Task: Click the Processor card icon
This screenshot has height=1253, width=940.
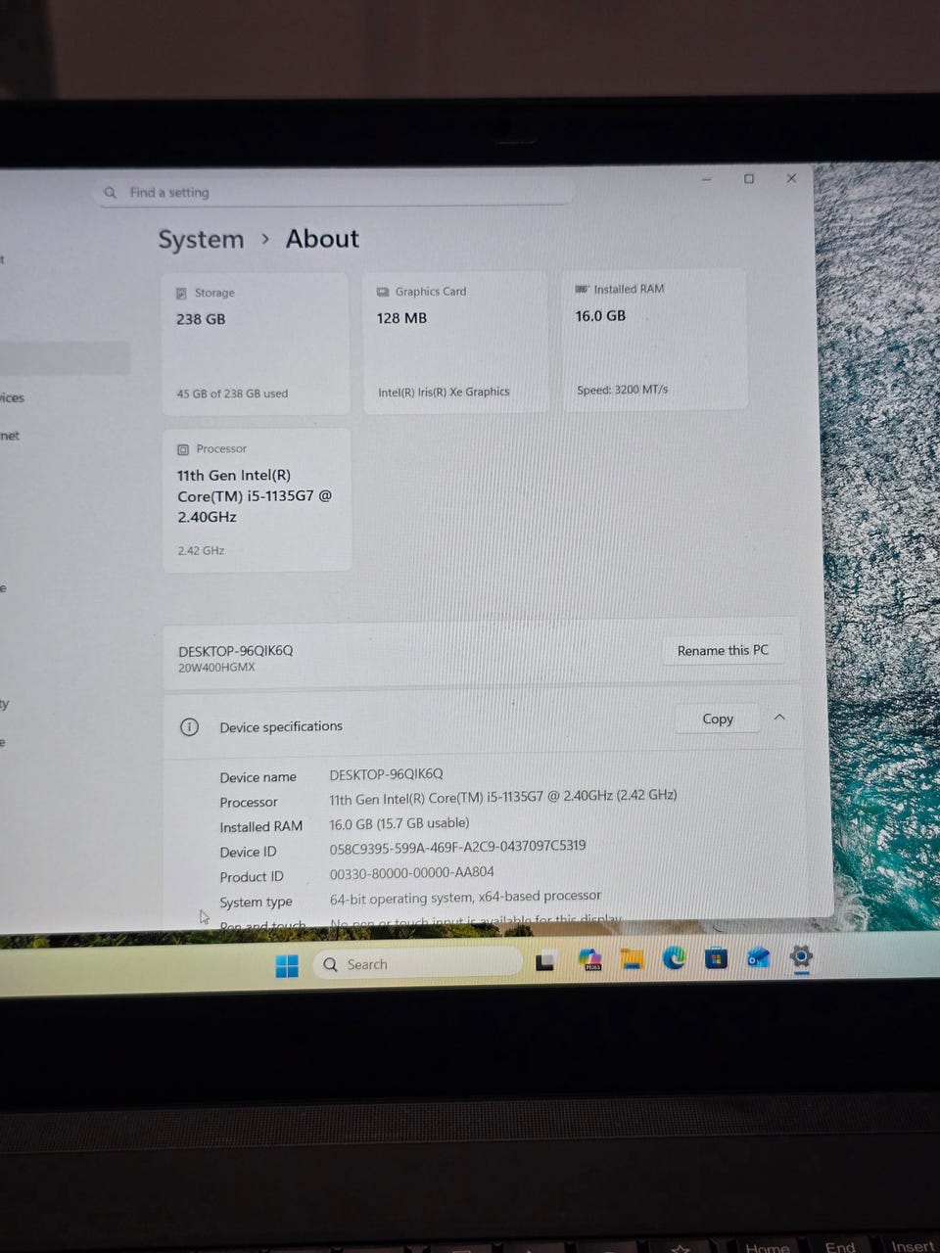Action: tap(183, 449)
